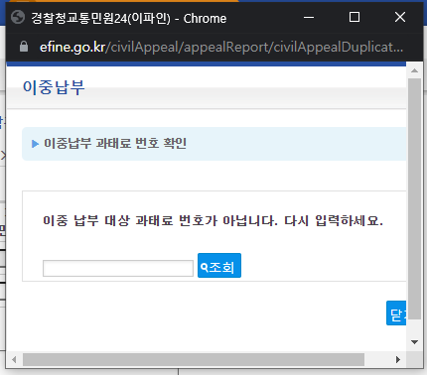This screenshot has width=427, height=375.
Task: Click the globe favicon in title bar
Action: click(18, 17)
